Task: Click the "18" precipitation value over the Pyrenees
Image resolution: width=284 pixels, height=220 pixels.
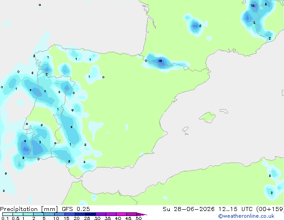Action: [160, 61]
